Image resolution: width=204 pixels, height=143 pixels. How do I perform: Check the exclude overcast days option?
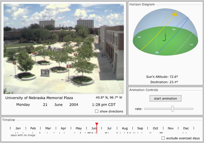click(163, 138)
